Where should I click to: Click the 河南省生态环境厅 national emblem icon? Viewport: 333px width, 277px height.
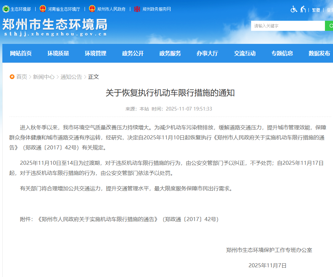(42, 9)
